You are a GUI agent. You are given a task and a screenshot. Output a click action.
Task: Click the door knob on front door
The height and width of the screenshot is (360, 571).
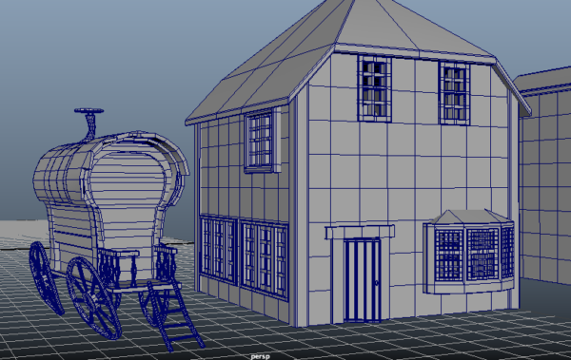coord(376,282)
